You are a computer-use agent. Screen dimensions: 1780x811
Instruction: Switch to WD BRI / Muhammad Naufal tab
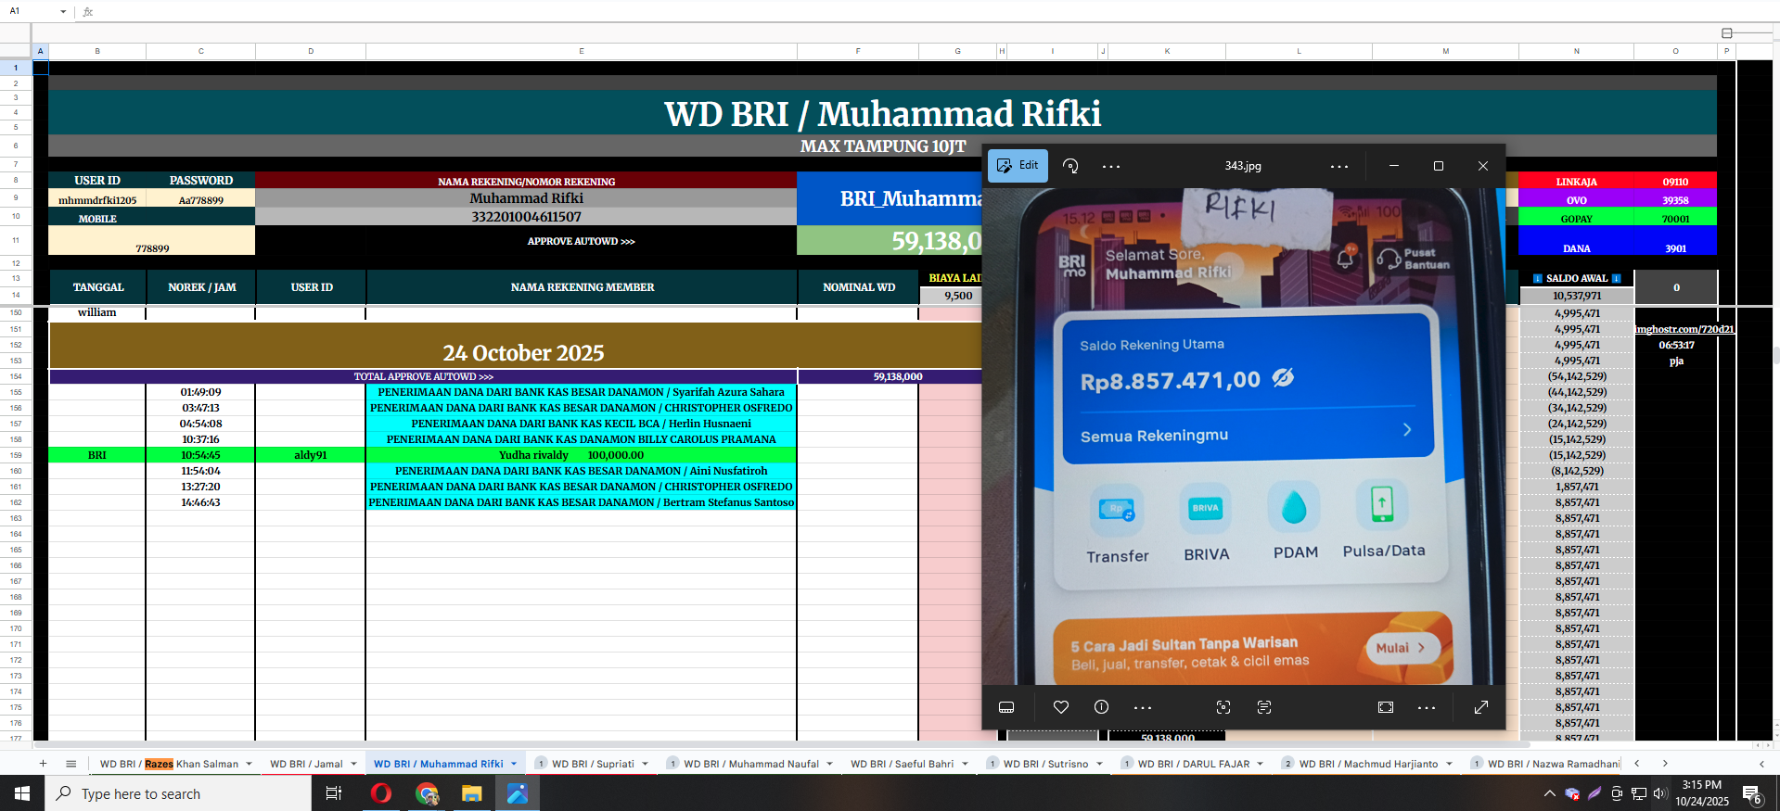click(751, 764)
